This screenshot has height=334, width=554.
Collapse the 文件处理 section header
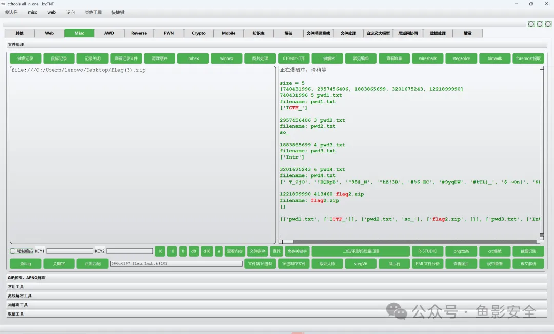pyautogui.click(x=276, y=45)
